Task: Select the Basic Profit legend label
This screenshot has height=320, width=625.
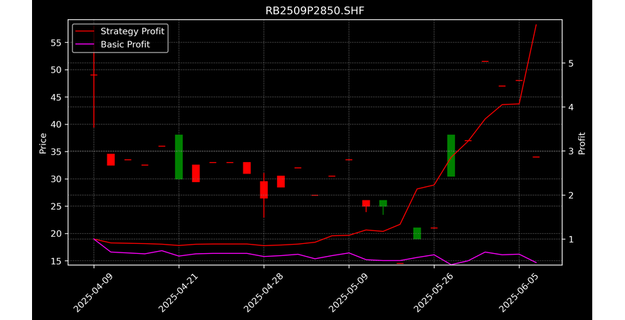Action: (125, 44)
